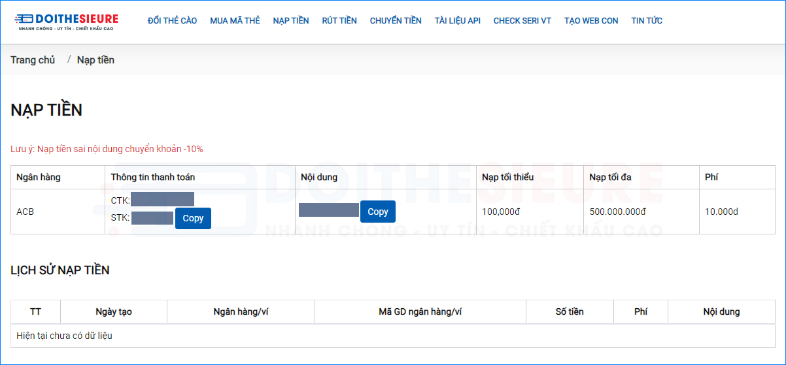Open TÀI LIỆU API page
The image size is (786, 365).
tap(457, 21)
